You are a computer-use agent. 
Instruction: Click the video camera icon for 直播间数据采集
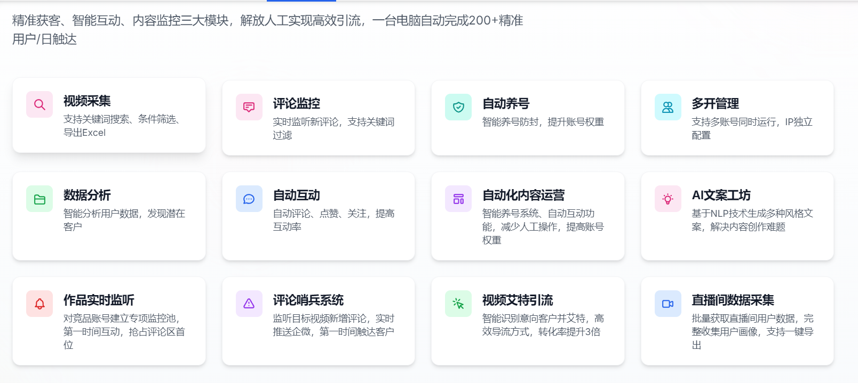pos(668,304)
